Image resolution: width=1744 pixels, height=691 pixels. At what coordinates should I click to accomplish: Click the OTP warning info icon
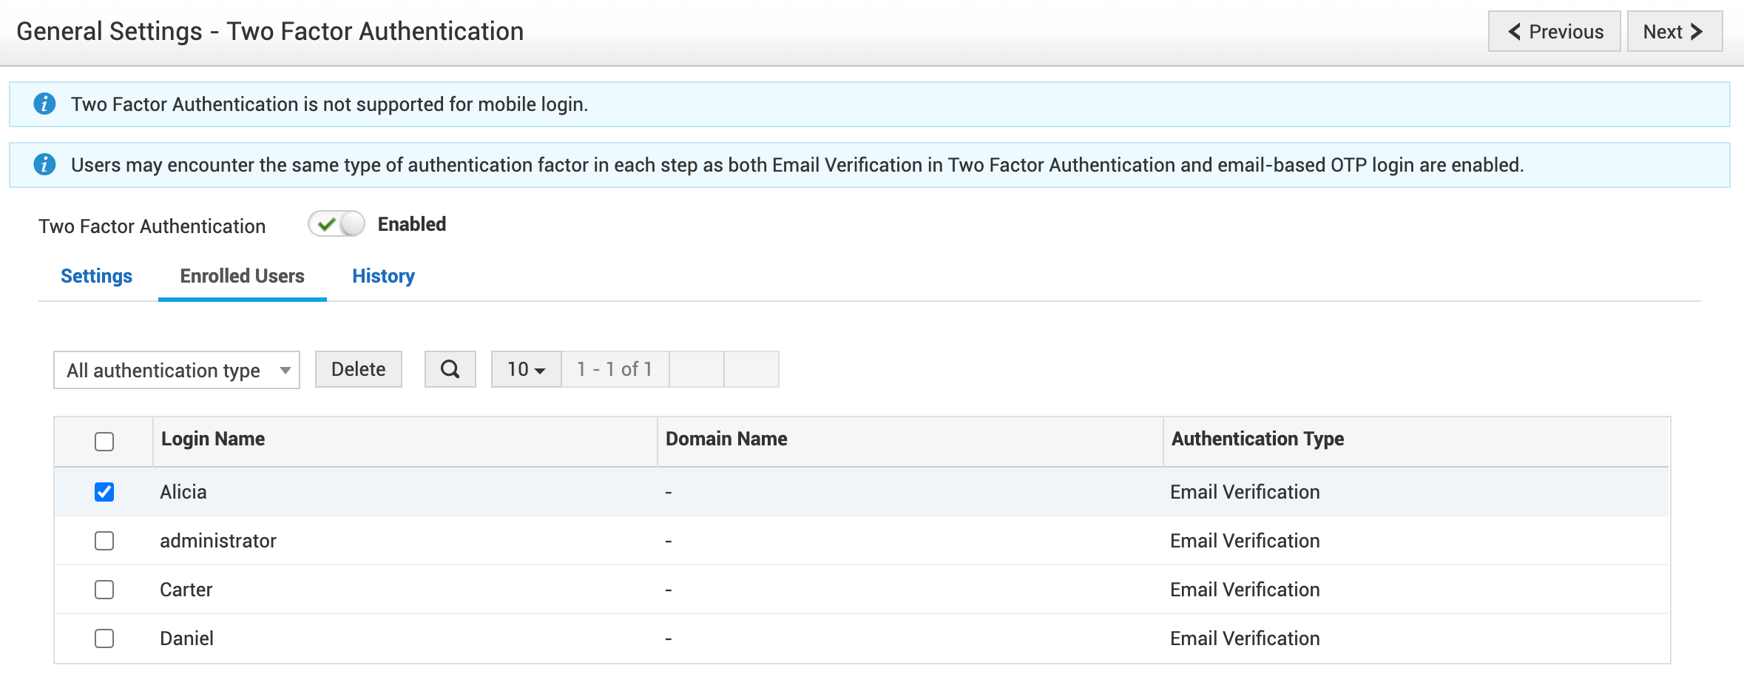coord(44,164)
